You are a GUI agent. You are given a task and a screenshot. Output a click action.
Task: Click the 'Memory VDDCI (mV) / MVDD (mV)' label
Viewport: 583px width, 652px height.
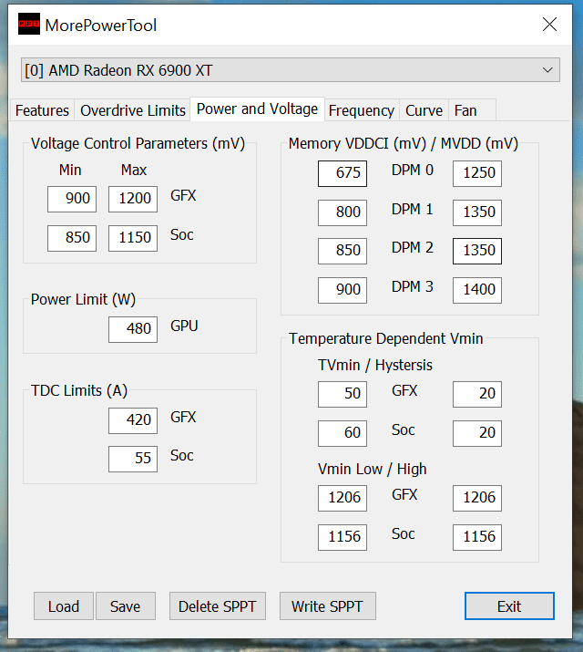404,144
